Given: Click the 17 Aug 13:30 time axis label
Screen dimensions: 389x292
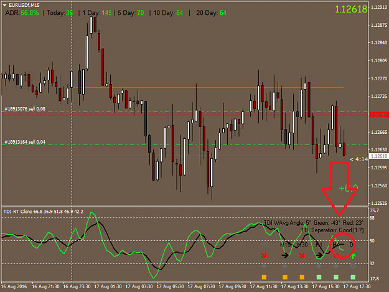Looking at the screenshot, I should [x=295, y=286].
